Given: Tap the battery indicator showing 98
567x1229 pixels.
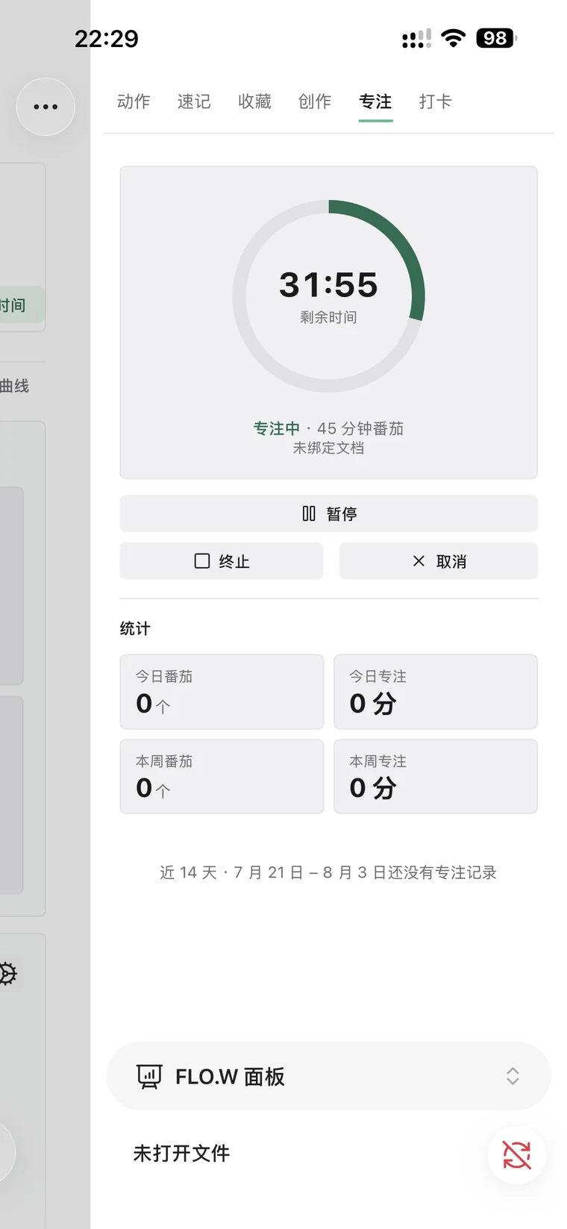Looking at the screenshot, I should [x=496, y=38].
